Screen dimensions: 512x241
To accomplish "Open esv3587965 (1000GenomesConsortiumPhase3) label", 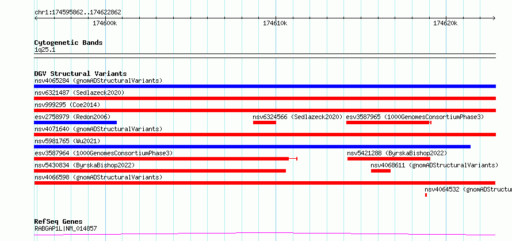I will coord(415,117).
